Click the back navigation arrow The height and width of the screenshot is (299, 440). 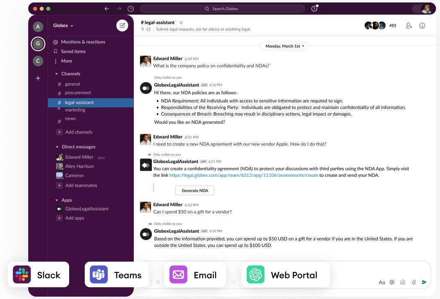[107, 9]
